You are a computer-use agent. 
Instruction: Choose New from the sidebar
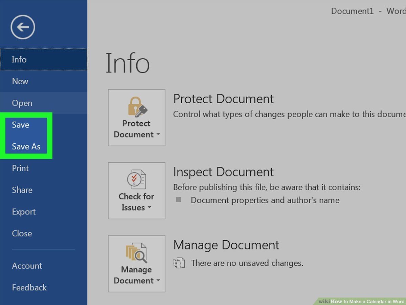click(x=44, y=81)
